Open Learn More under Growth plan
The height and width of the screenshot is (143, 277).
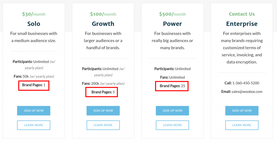click(103, 125)
